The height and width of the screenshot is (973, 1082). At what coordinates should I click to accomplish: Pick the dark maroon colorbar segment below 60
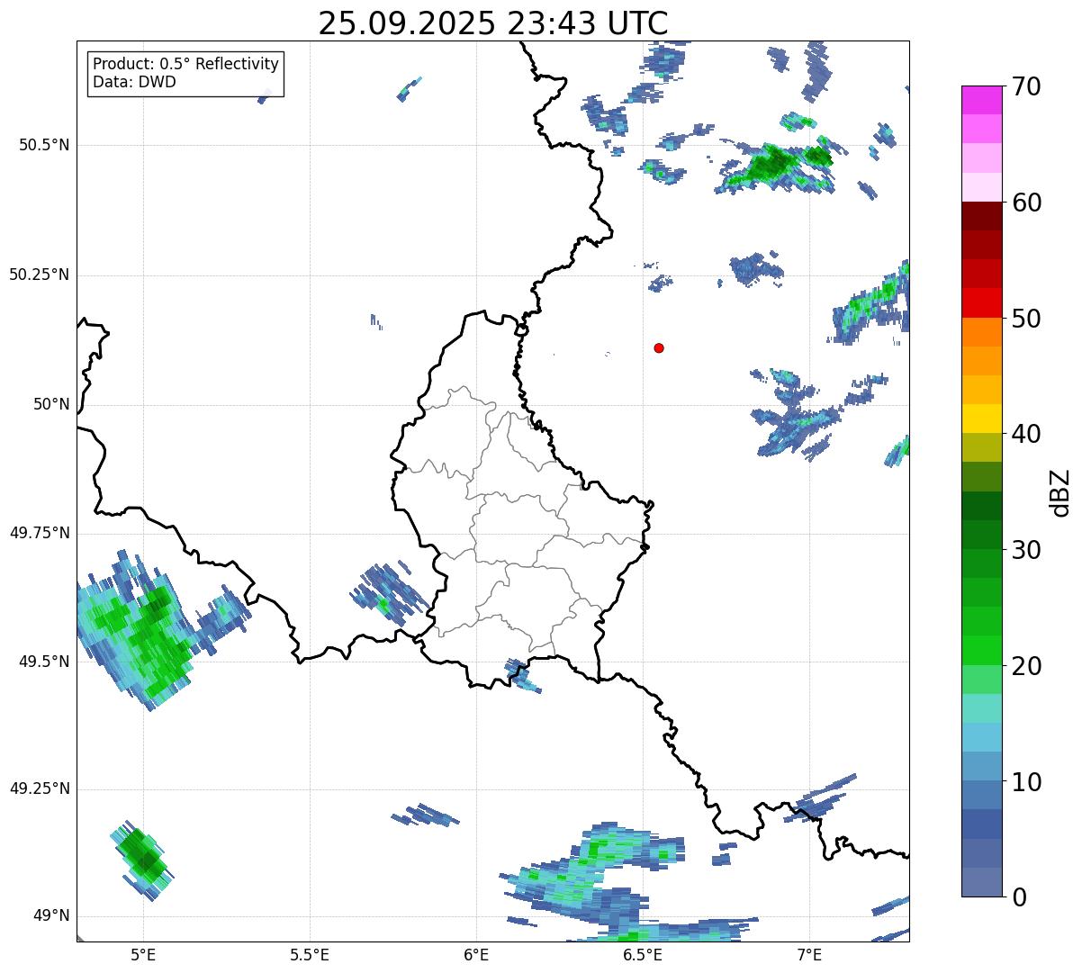pos(981,216)
